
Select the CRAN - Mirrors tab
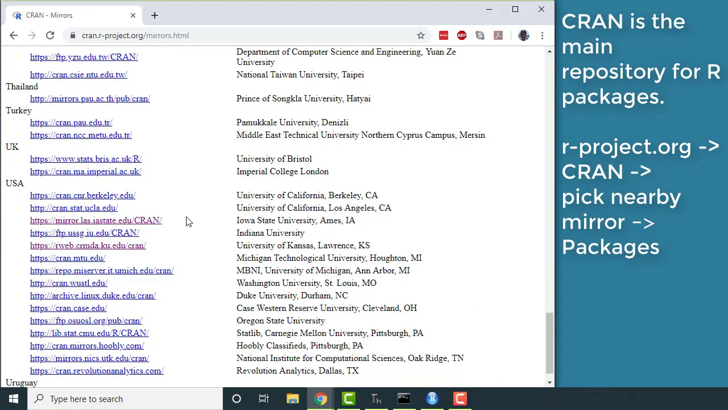coord(73,15)
